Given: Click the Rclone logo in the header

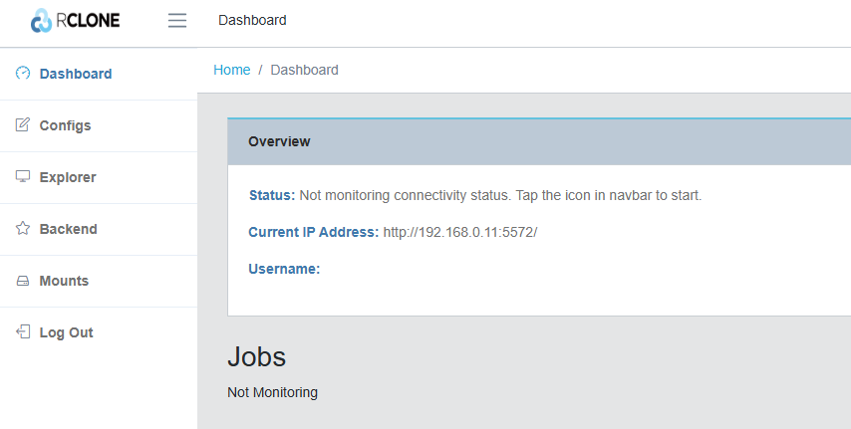Looking at the screenshot, I should coord(75,20).
